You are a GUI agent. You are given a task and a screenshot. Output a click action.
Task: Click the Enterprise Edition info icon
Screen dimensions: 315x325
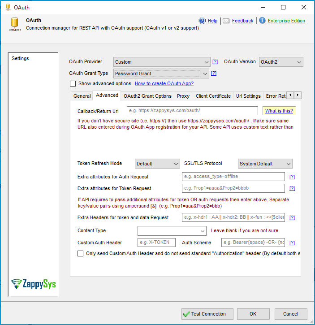(x=262, y=21)
